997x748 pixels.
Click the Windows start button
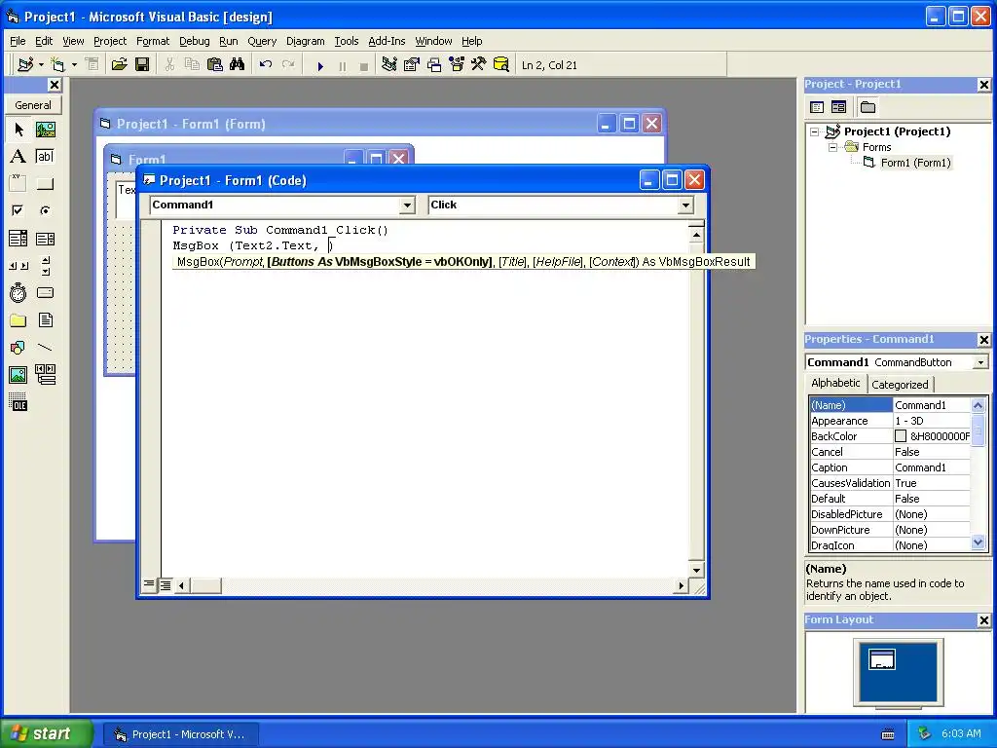coord(45,733)
